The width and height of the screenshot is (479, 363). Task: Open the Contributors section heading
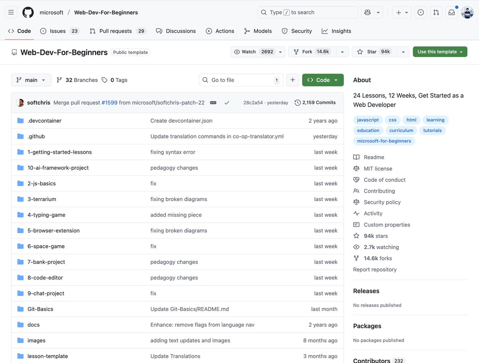(x=372, y=361)
